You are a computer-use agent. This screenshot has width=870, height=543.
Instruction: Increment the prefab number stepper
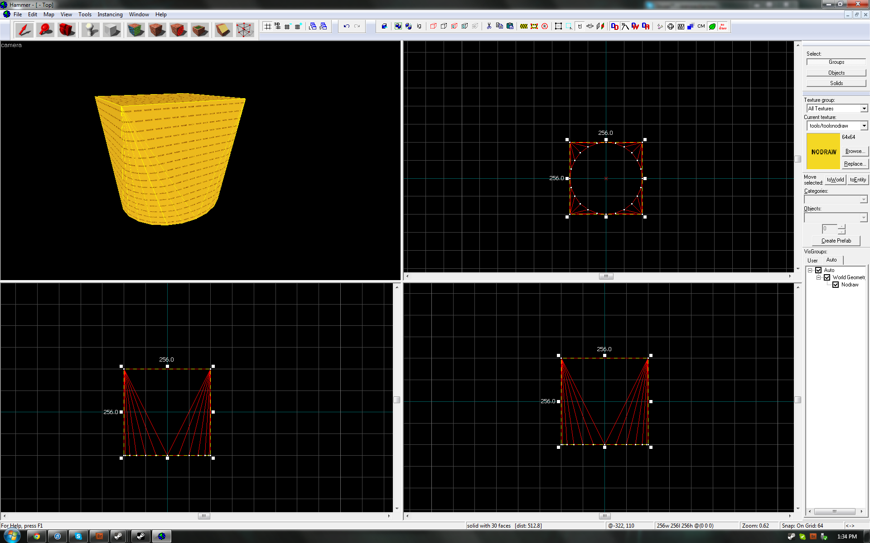point(841,226)
